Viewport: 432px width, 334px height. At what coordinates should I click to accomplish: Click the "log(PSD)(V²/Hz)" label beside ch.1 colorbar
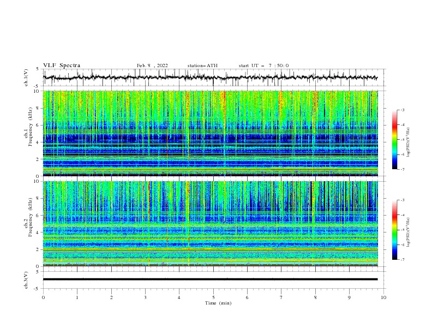pyautogui.click(x=409, y=142)
